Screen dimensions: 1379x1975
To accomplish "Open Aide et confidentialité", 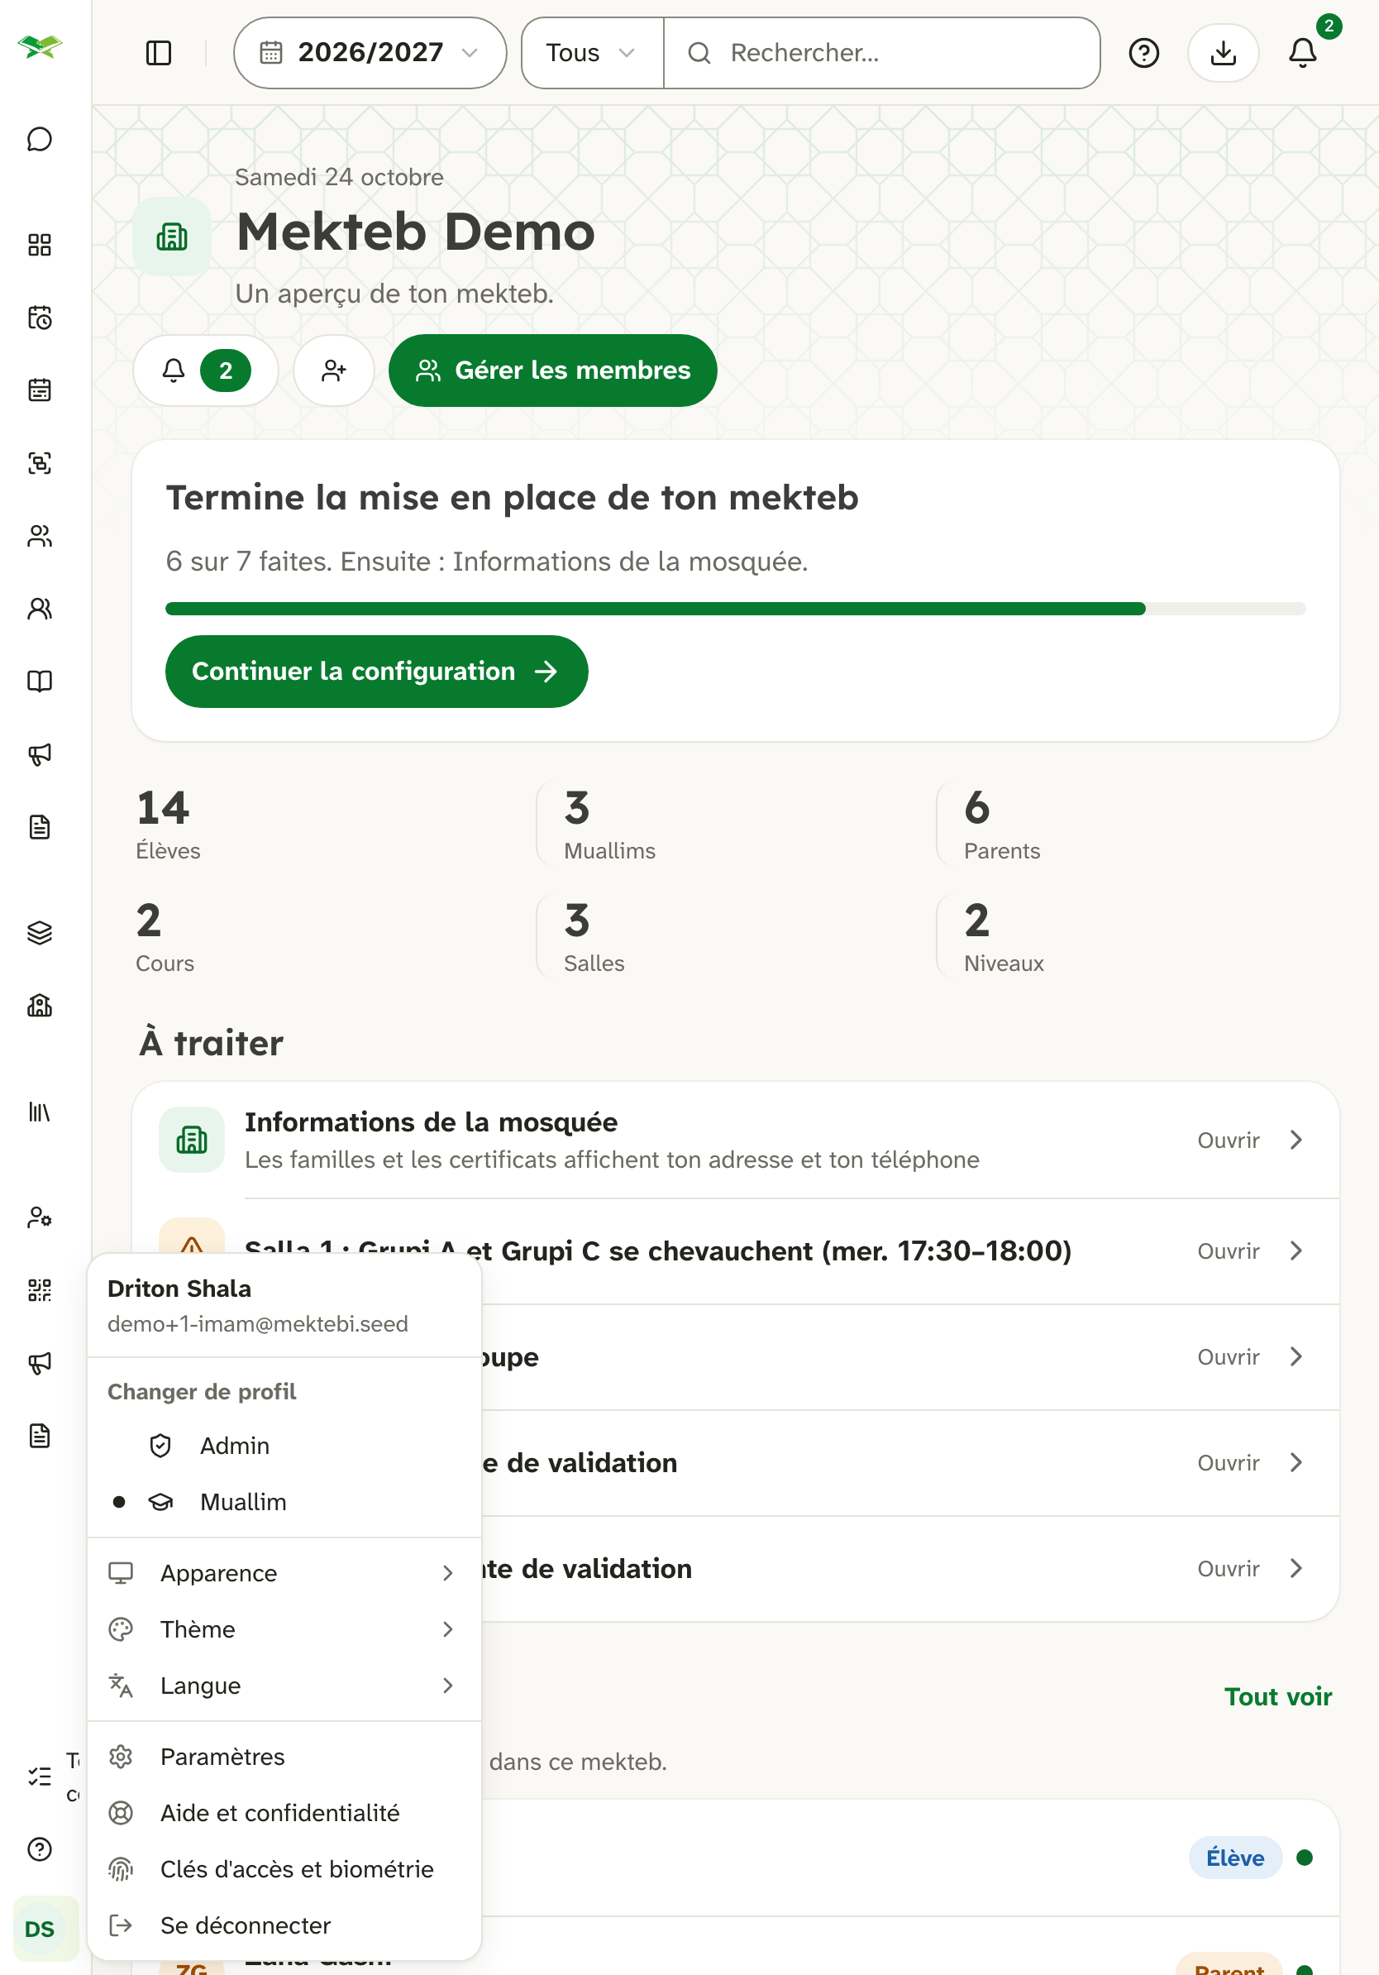I will click(284, 1812).
